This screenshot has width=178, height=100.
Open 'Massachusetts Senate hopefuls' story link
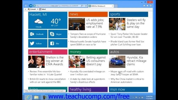(88, 43)
